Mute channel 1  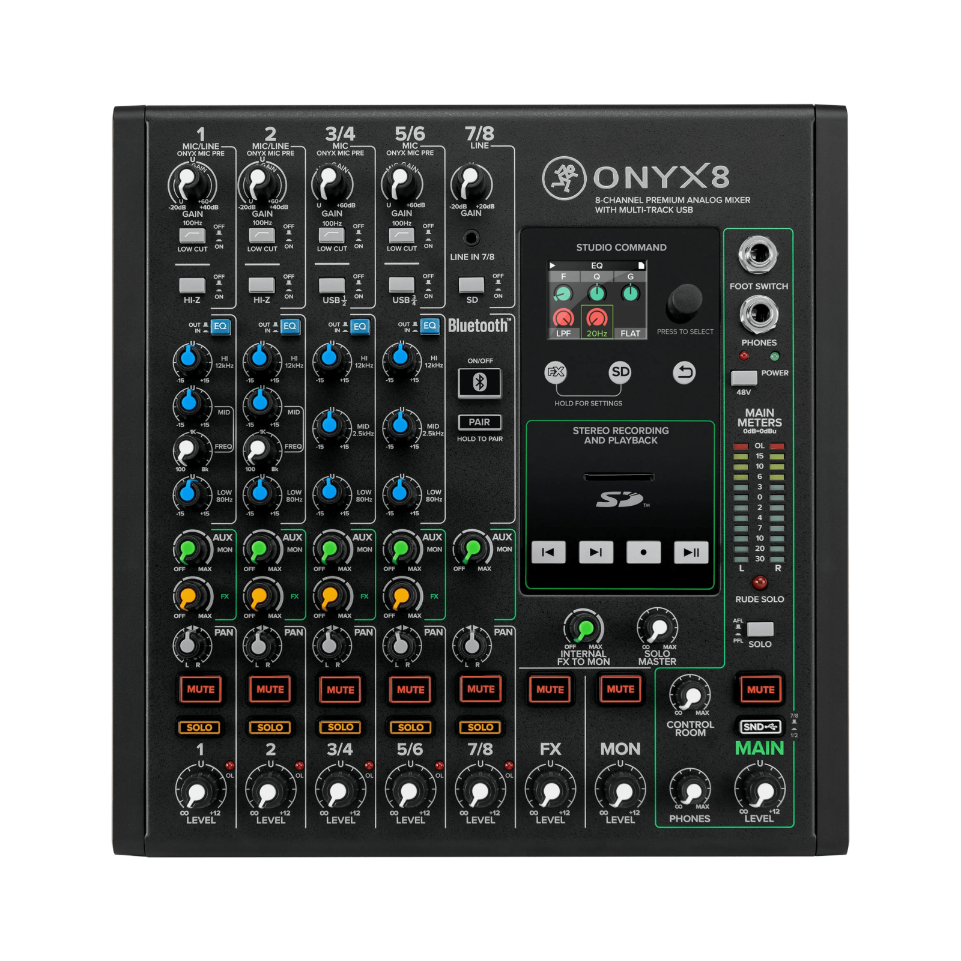[201, 690]
